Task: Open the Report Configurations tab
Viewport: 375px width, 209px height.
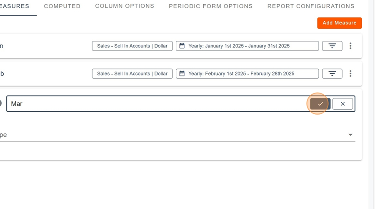Action: pyautogui.click(x=311, y=6)
